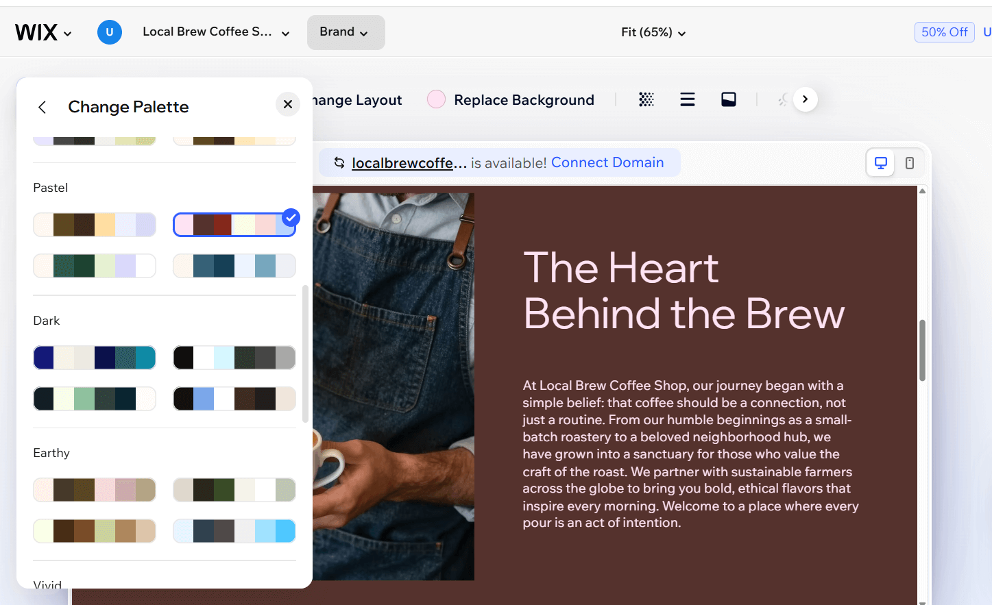Open the Fit (65%) zoom dropdown
The height and width of the screenshot is (605, 992).
[653, 32]
